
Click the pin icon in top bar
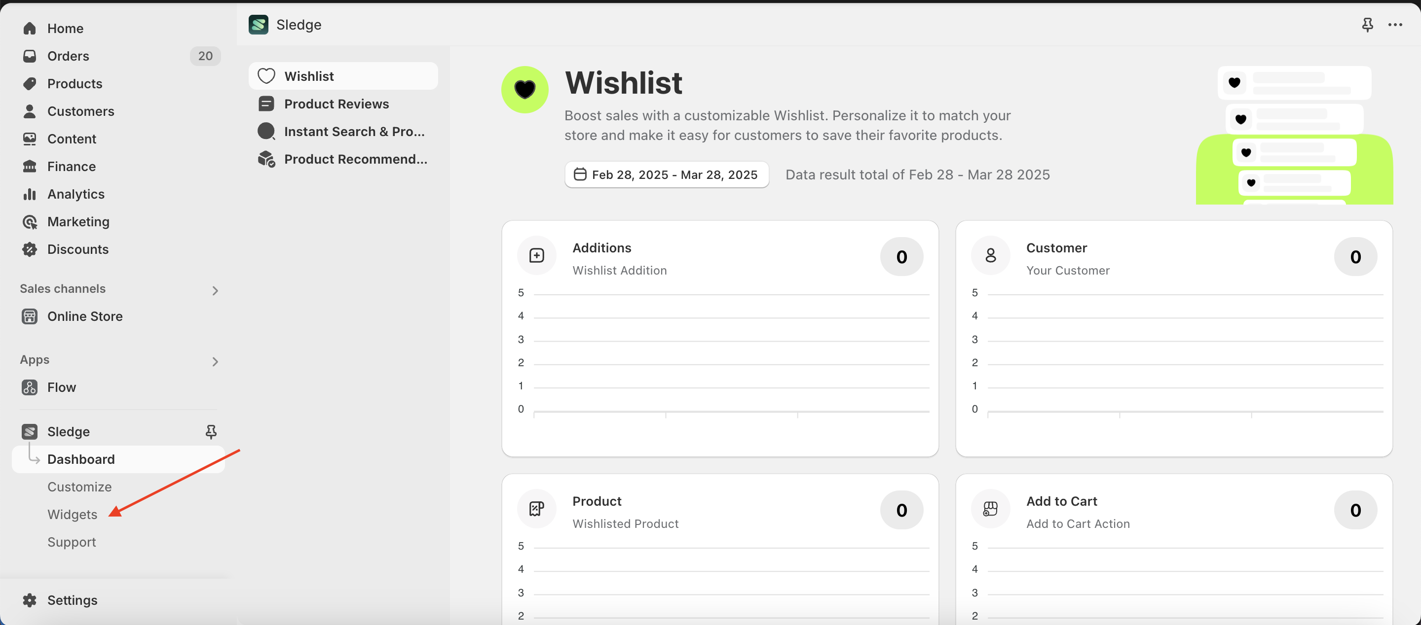1368,25
